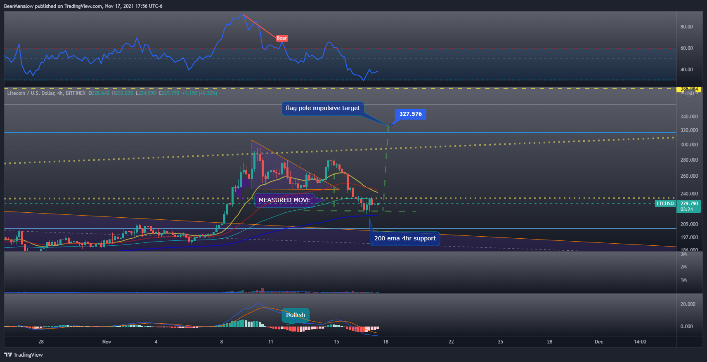Select the red Bear label on RSI
Screen dimensions: 707x362
pos(282,38)
